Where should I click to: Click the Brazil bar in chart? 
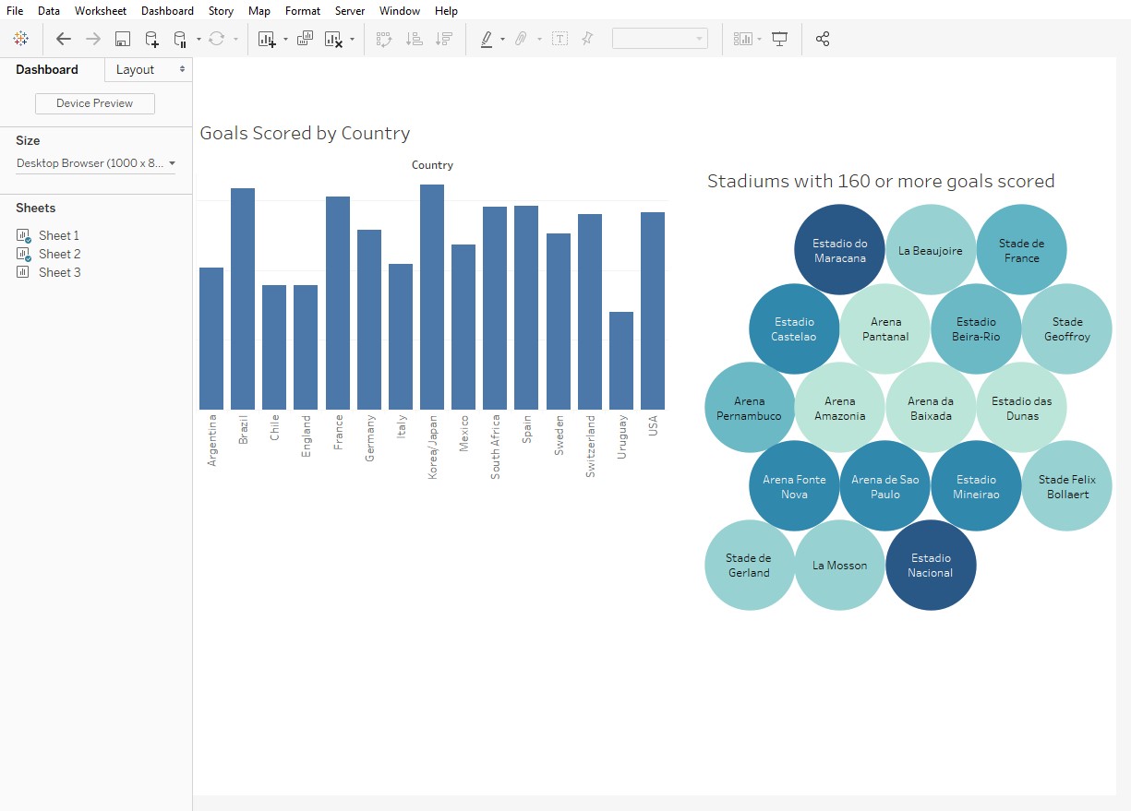click(243, 298)
